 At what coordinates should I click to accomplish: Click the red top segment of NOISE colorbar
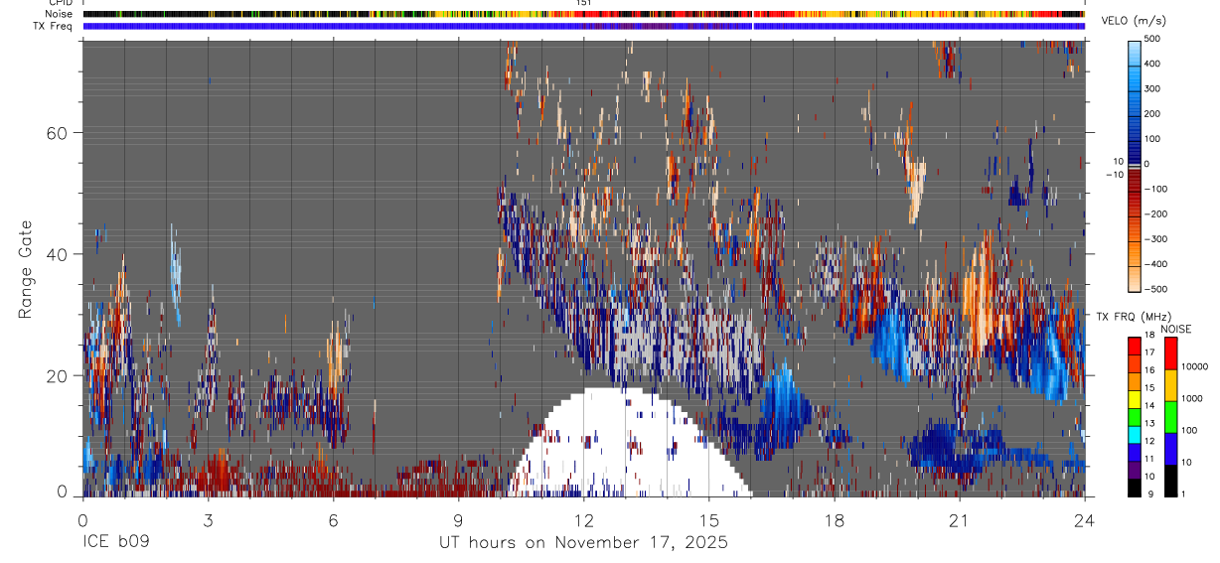[x=1171, y=353]
